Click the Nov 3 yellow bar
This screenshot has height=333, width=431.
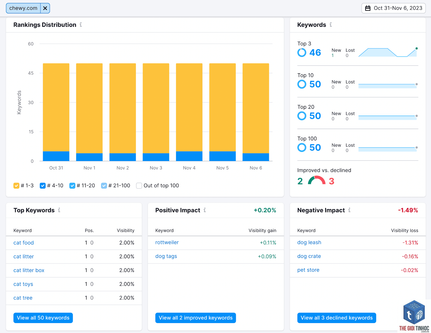156,108
